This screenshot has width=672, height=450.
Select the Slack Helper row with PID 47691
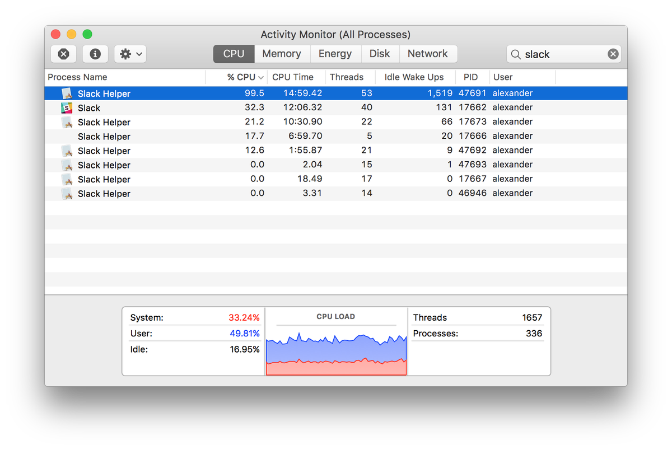336,93
